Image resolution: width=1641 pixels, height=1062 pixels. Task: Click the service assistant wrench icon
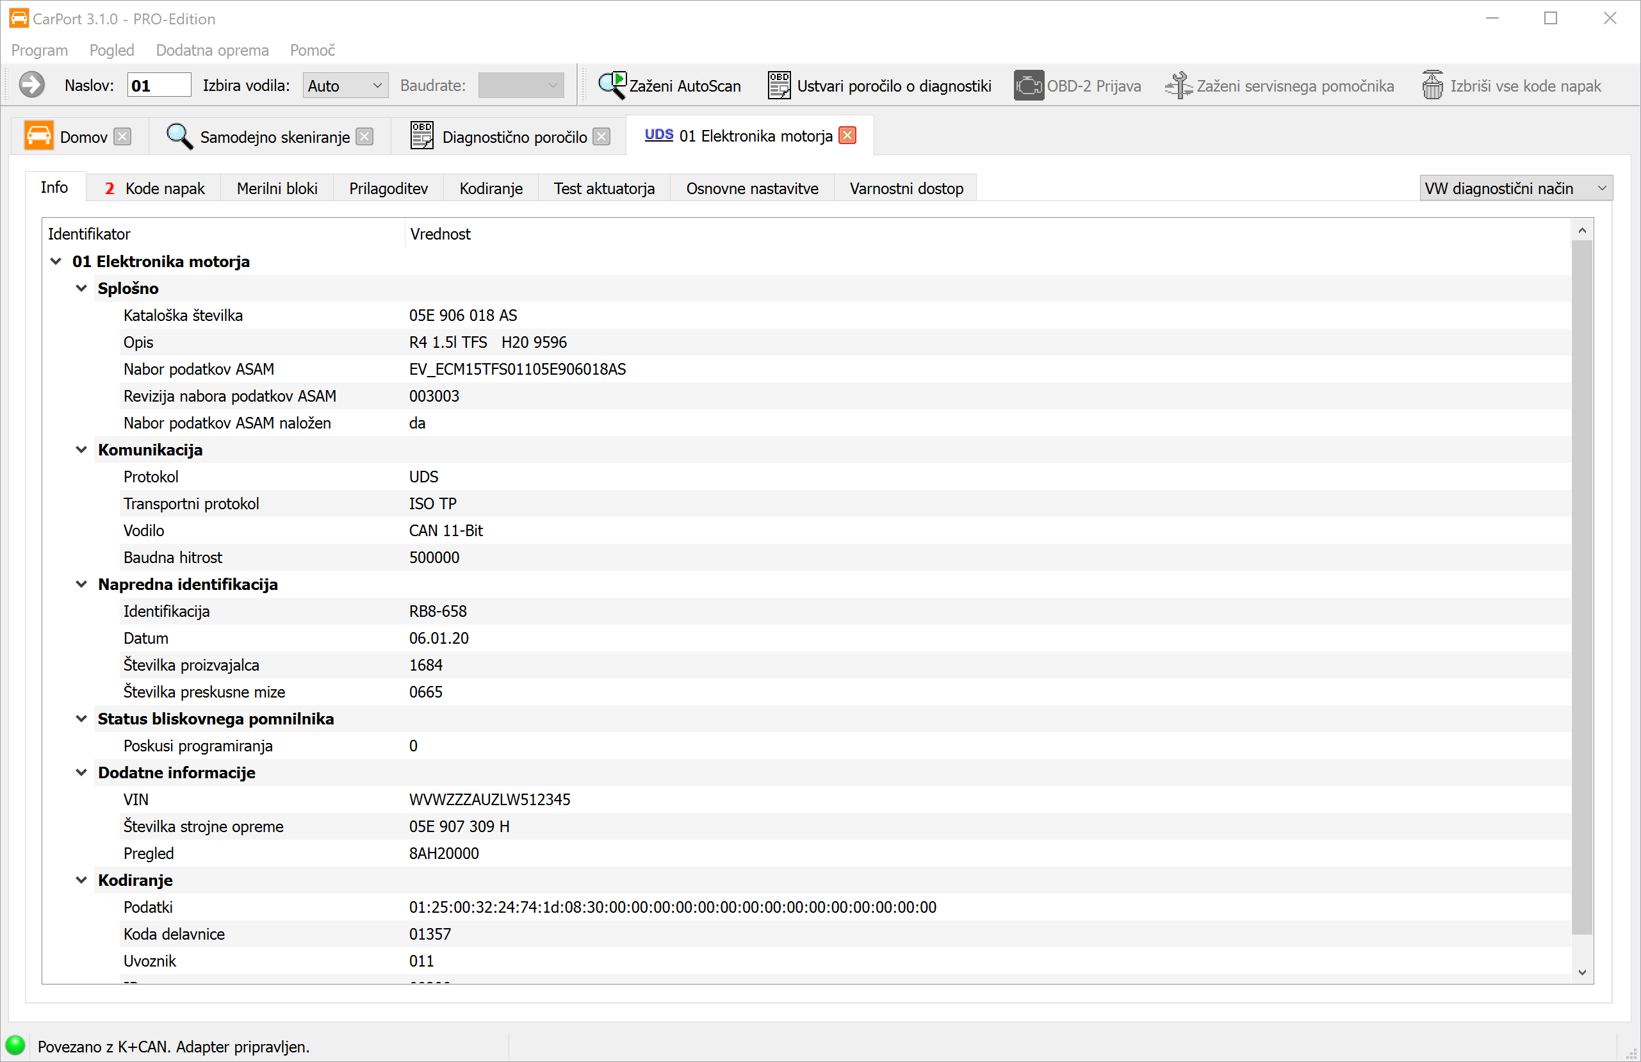1179,86
